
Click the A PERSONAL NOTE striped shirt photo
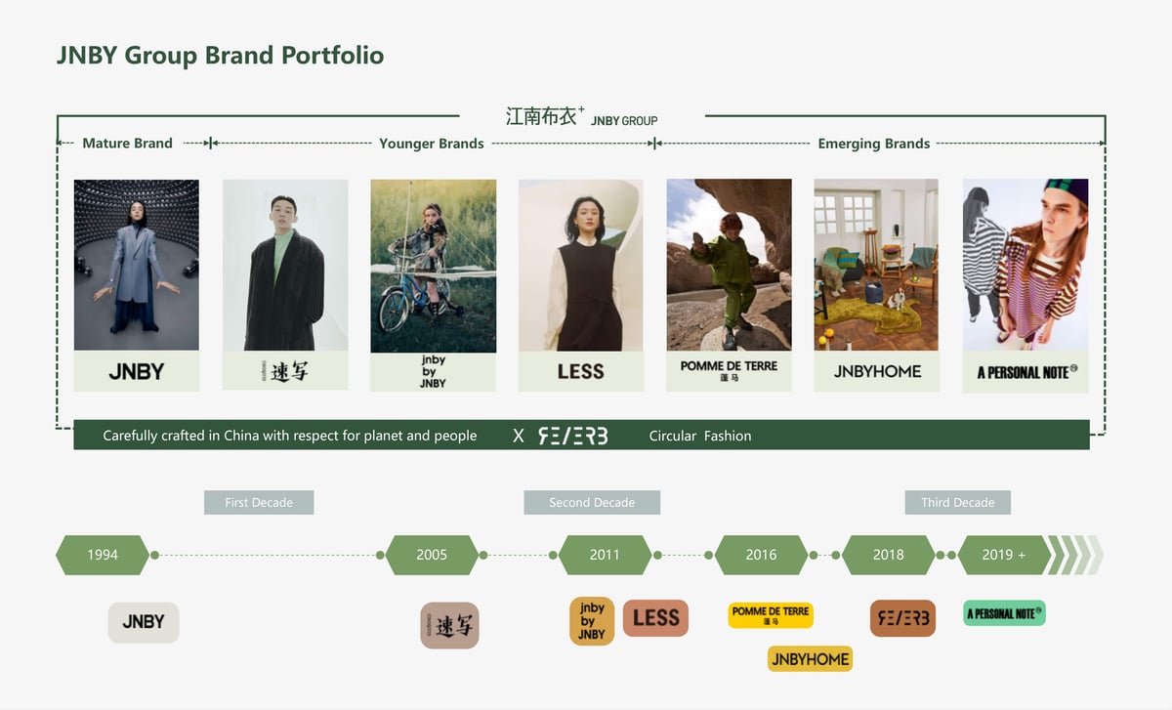point(1025,265)
